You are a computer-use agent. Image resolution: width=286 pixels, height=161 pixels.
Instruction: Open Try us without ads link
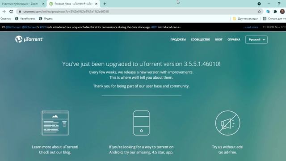pyautogui.click(x=227, y=149)
